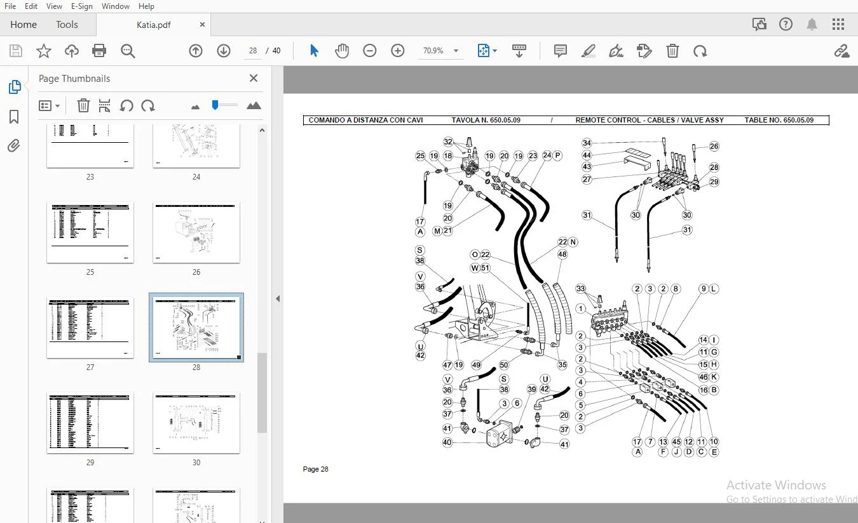The width and height of the screenshot is (858, 523).
Task: Select the page 26 thumbnail
Action: coord(196,232)
